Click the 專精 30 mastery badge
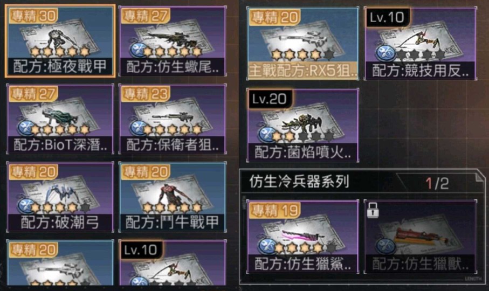Image resolution: width=489 pixels, height=291 pixels. click(x=33, y=16)
